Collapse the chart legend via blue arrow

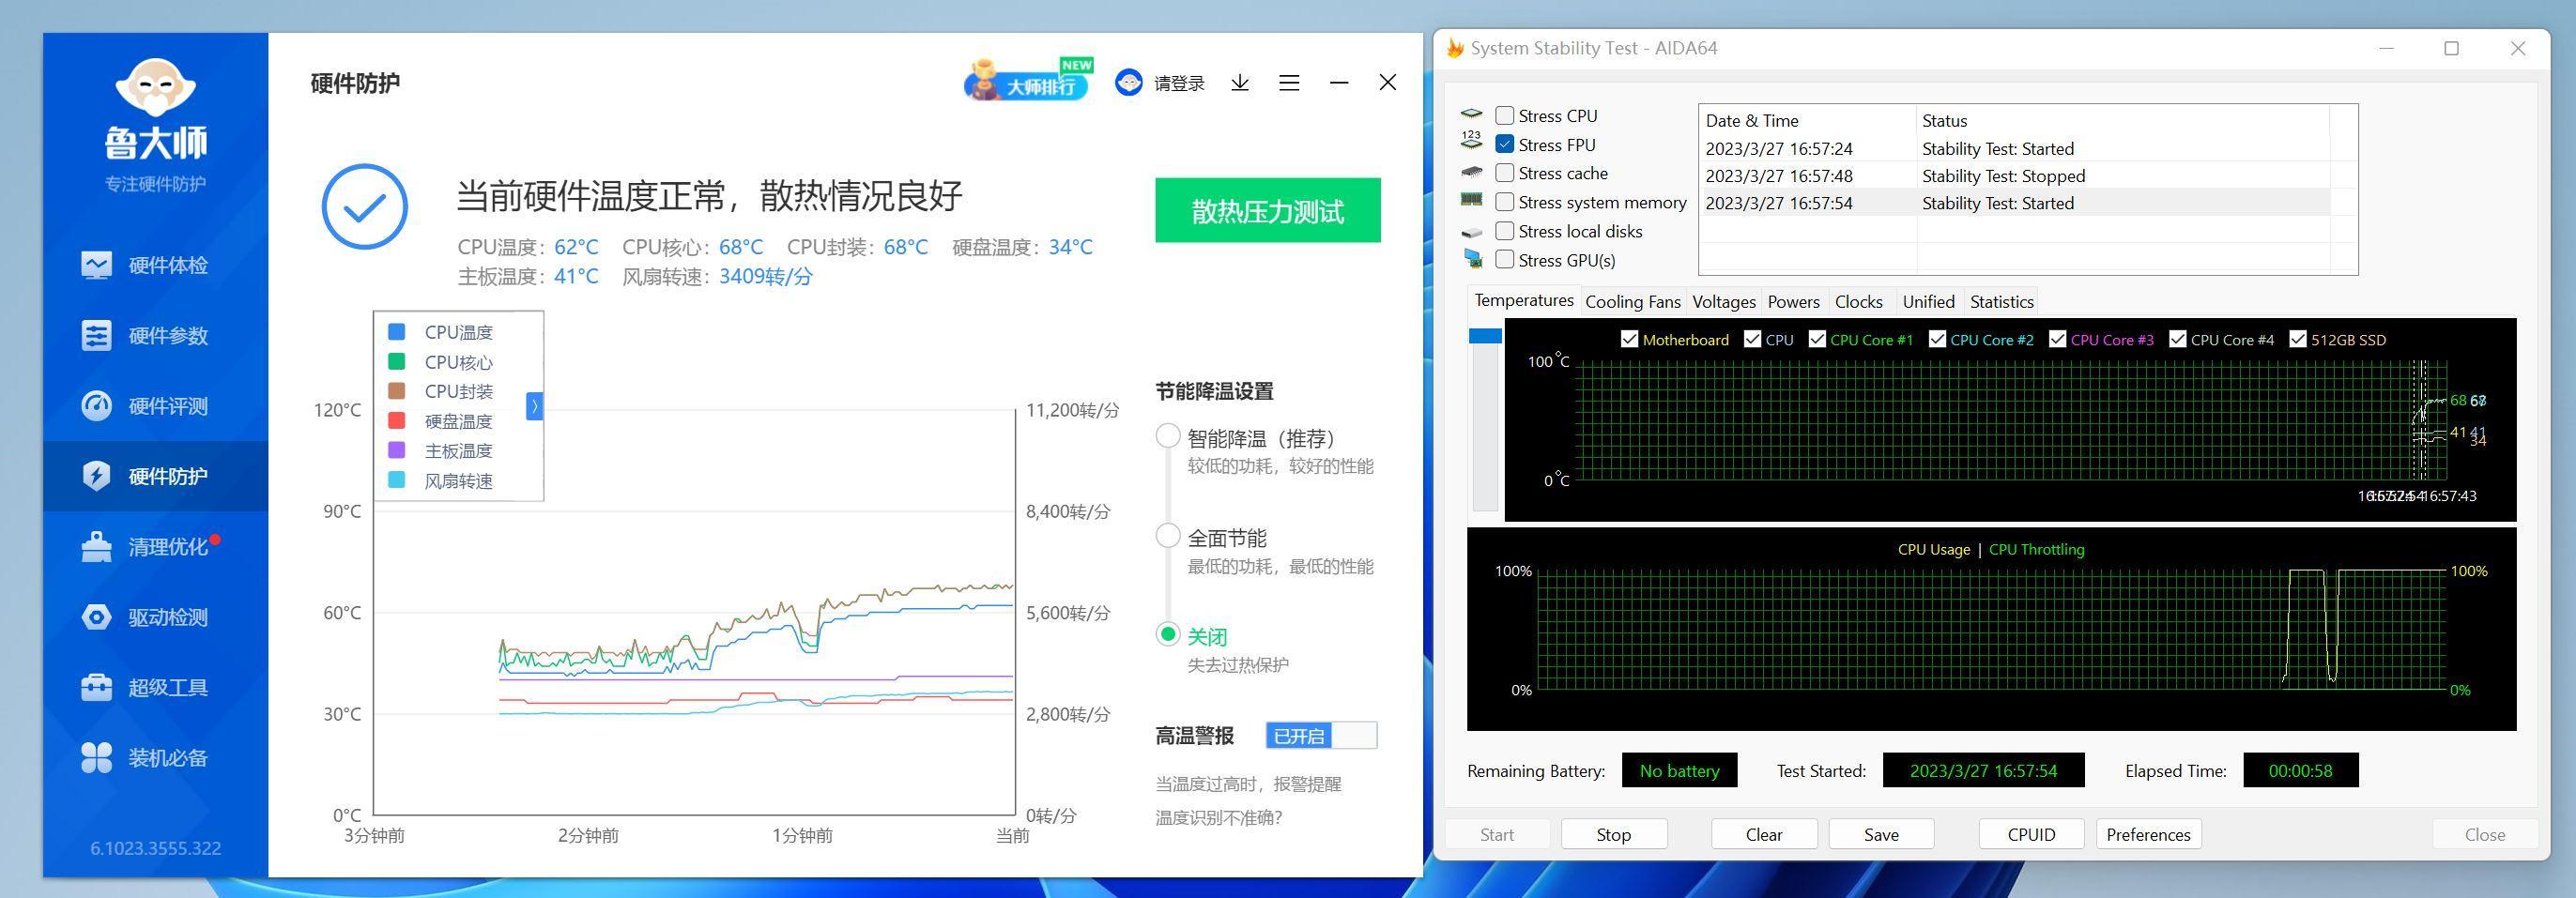click(x=535, y=406)
